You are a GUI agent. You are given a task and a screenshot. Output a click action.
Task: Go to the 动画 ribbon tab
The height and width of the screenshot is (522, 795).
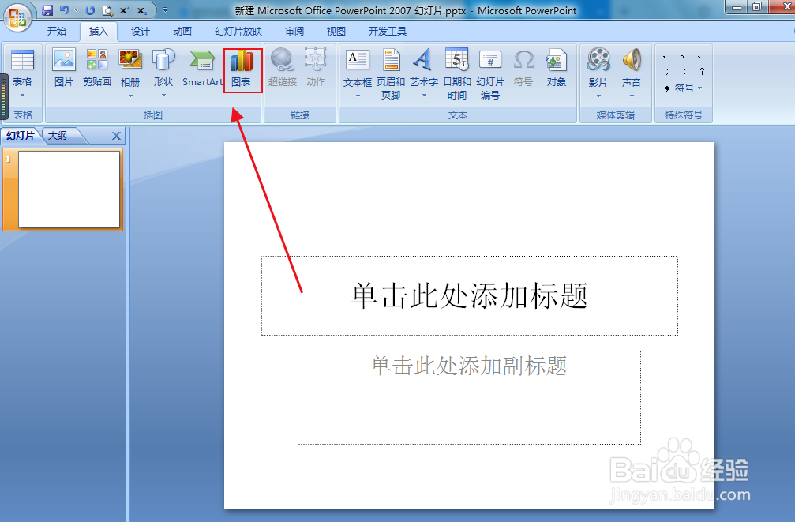pyautogui.click(x=182, y=32)
